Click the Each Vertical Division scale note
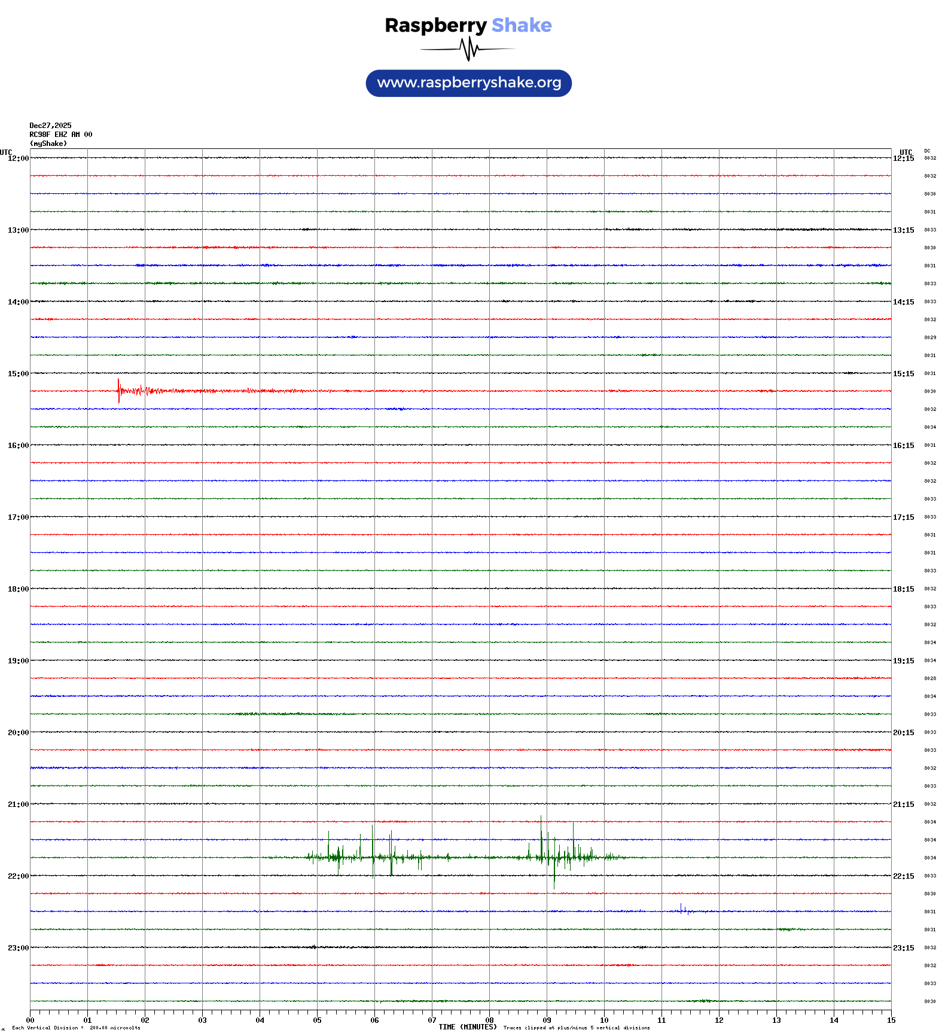Viewport: 939px width, 1036px height. click(76, 1028)
